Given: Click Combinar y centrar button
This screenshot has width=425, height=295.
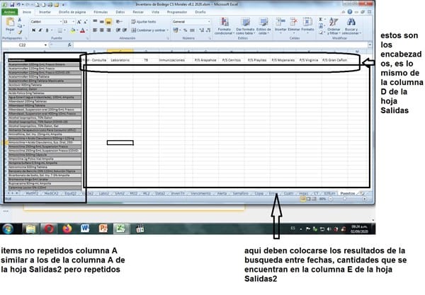Looking at the screenshot, I should click(x=148, y=30).
